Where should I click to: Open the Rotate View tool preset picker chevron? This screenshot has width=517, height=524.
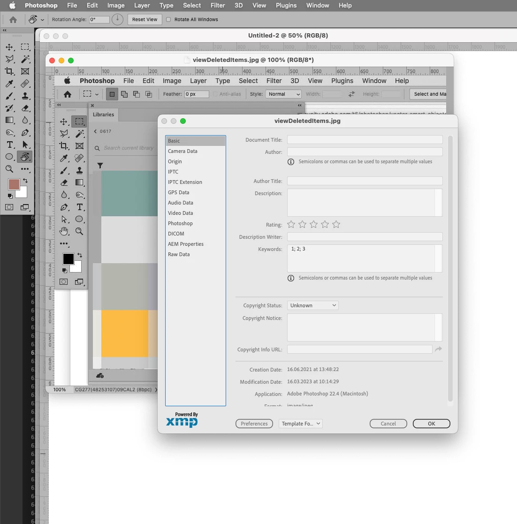(x=42, y=20)
